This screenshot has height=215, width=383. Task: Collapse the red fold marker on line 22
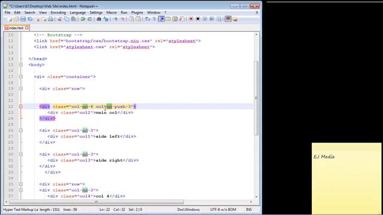[21, 106]
